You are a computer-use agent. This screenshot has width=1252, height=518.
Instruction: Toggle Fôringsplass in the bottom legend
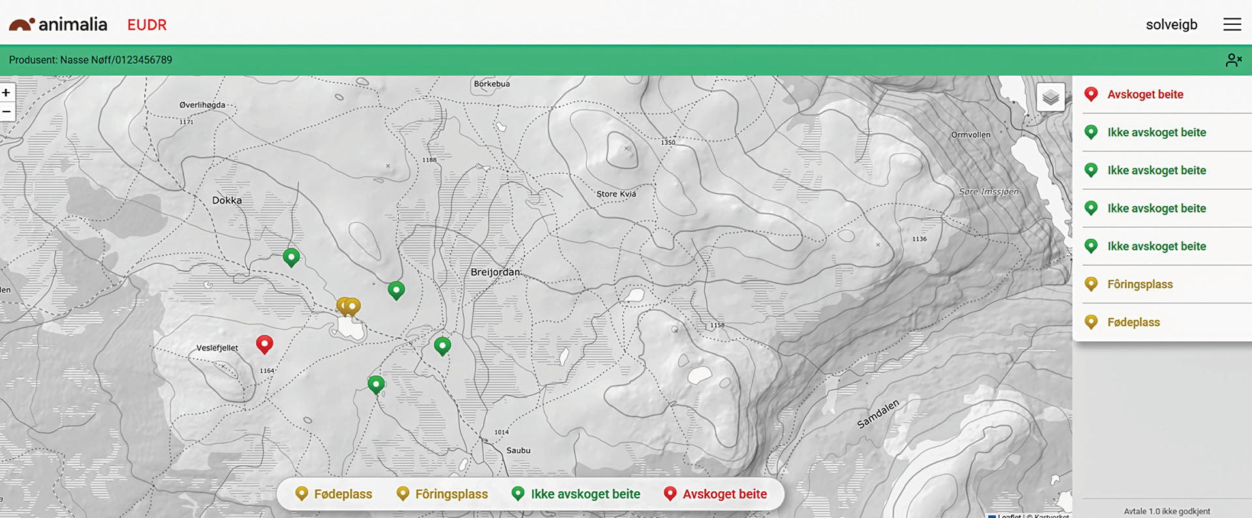click(x=442, y=494)
